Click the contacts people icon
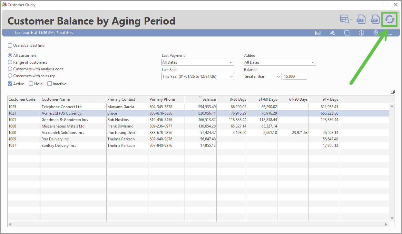This screenshot has height=234, width=402. pyautogui.click(x=332, y=33)
